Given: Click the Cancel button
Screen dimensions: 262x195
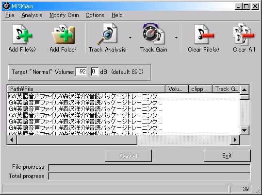Looking at the screenshot, I should [x=128, y=156].
